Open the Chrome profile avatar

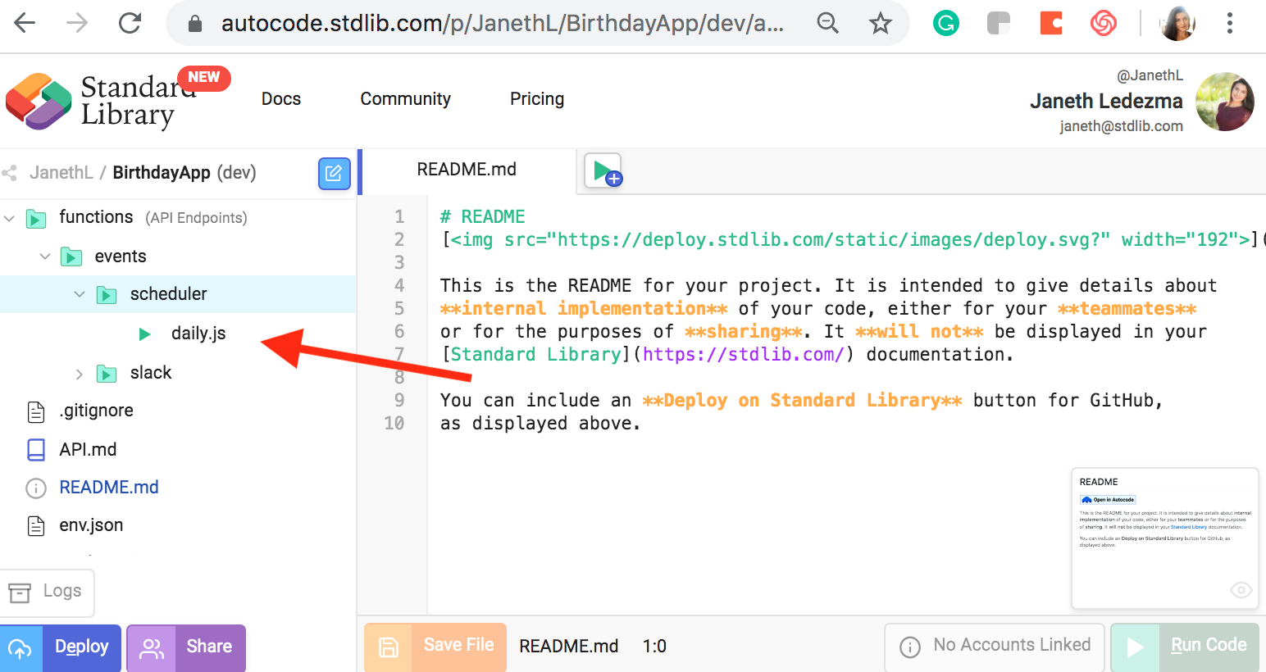tap(1177, 23)
